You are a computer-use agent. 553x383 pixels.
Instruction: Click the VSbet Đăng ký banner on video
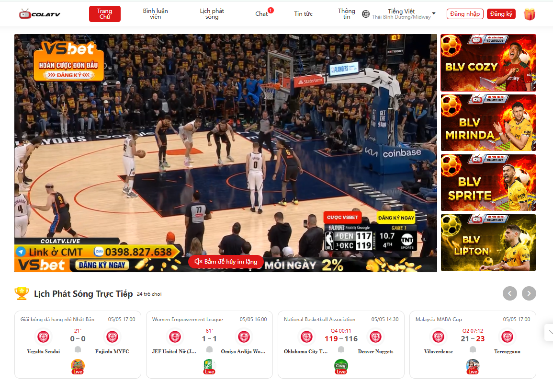click(69, 61)
